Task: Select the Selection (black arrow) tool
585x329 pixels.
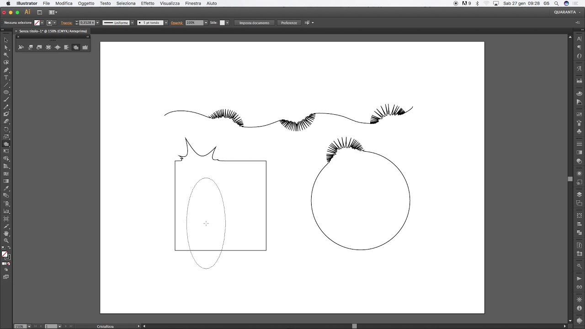Action: click(6, 40)
